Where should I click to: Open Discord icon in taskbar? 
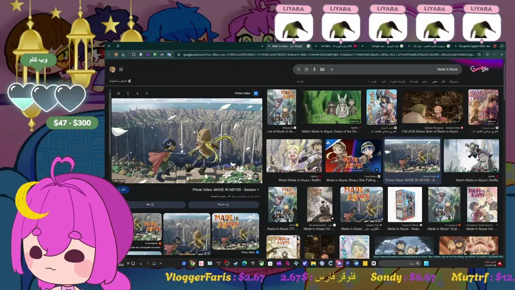point(339,263)
